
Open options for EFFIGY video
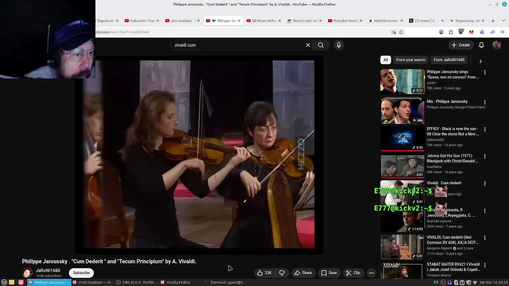(485, 129)
